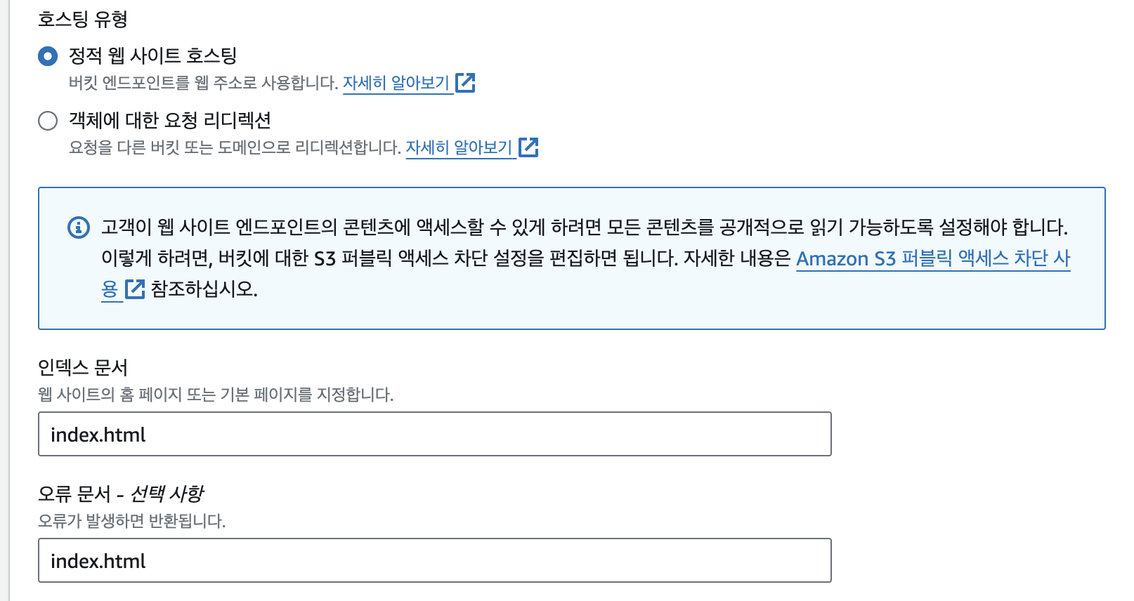Select the 정적 웹 사이트 호스팅 radio button
Image resolution: width=1134 pixels, height=601 pixels.
[x=48, y=56]
